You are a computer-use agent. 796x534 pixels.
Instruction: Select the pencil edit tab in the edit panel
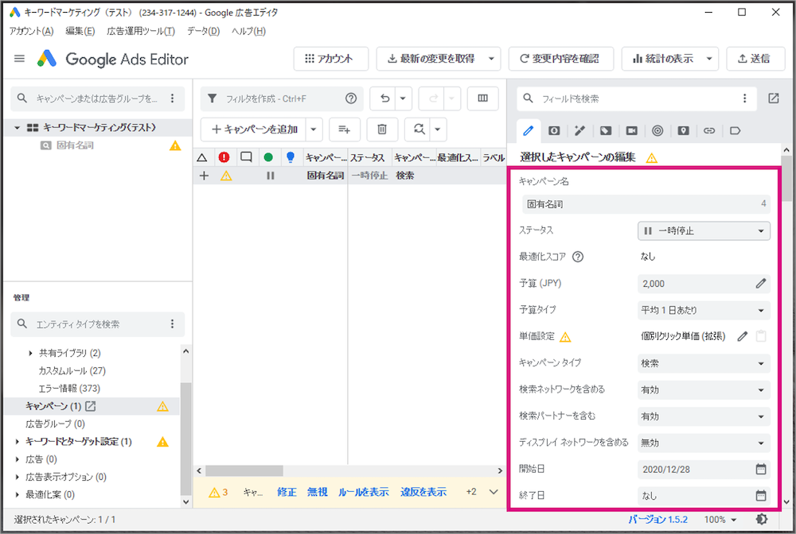tap(528, 130)
